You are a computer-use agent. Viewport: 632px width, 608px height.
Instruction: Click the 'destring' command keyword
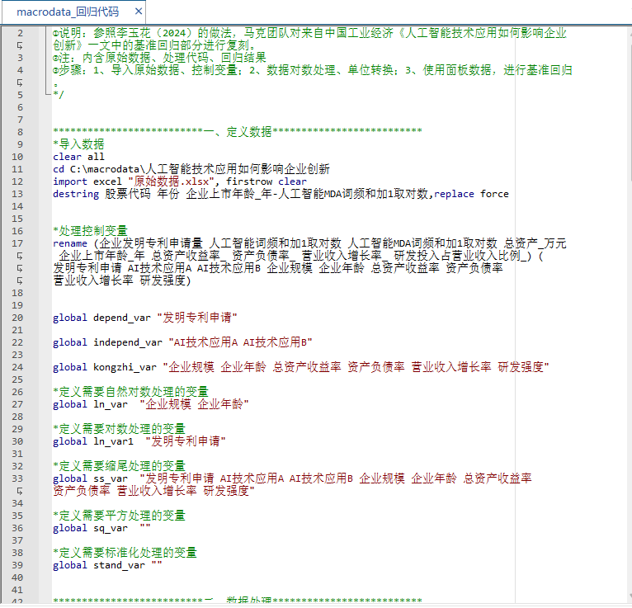[76, 194]
